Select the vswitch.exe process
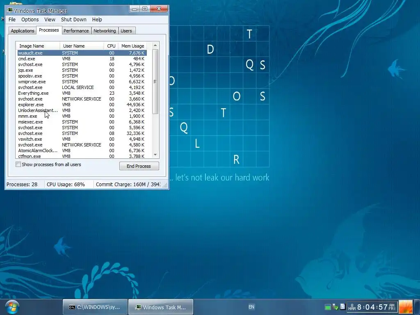This screenshot has height=315, width=420. (82, 139)
